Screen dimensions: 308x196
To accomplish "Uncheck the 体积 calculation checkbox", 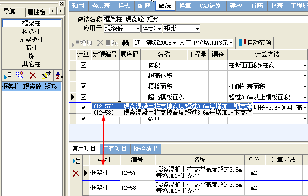I will pyautogui.click(x=83, y=65).
